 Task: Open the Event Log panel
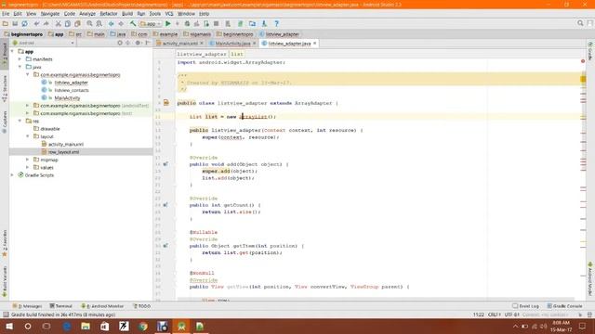pyautogui.click(x=525, y=306)
